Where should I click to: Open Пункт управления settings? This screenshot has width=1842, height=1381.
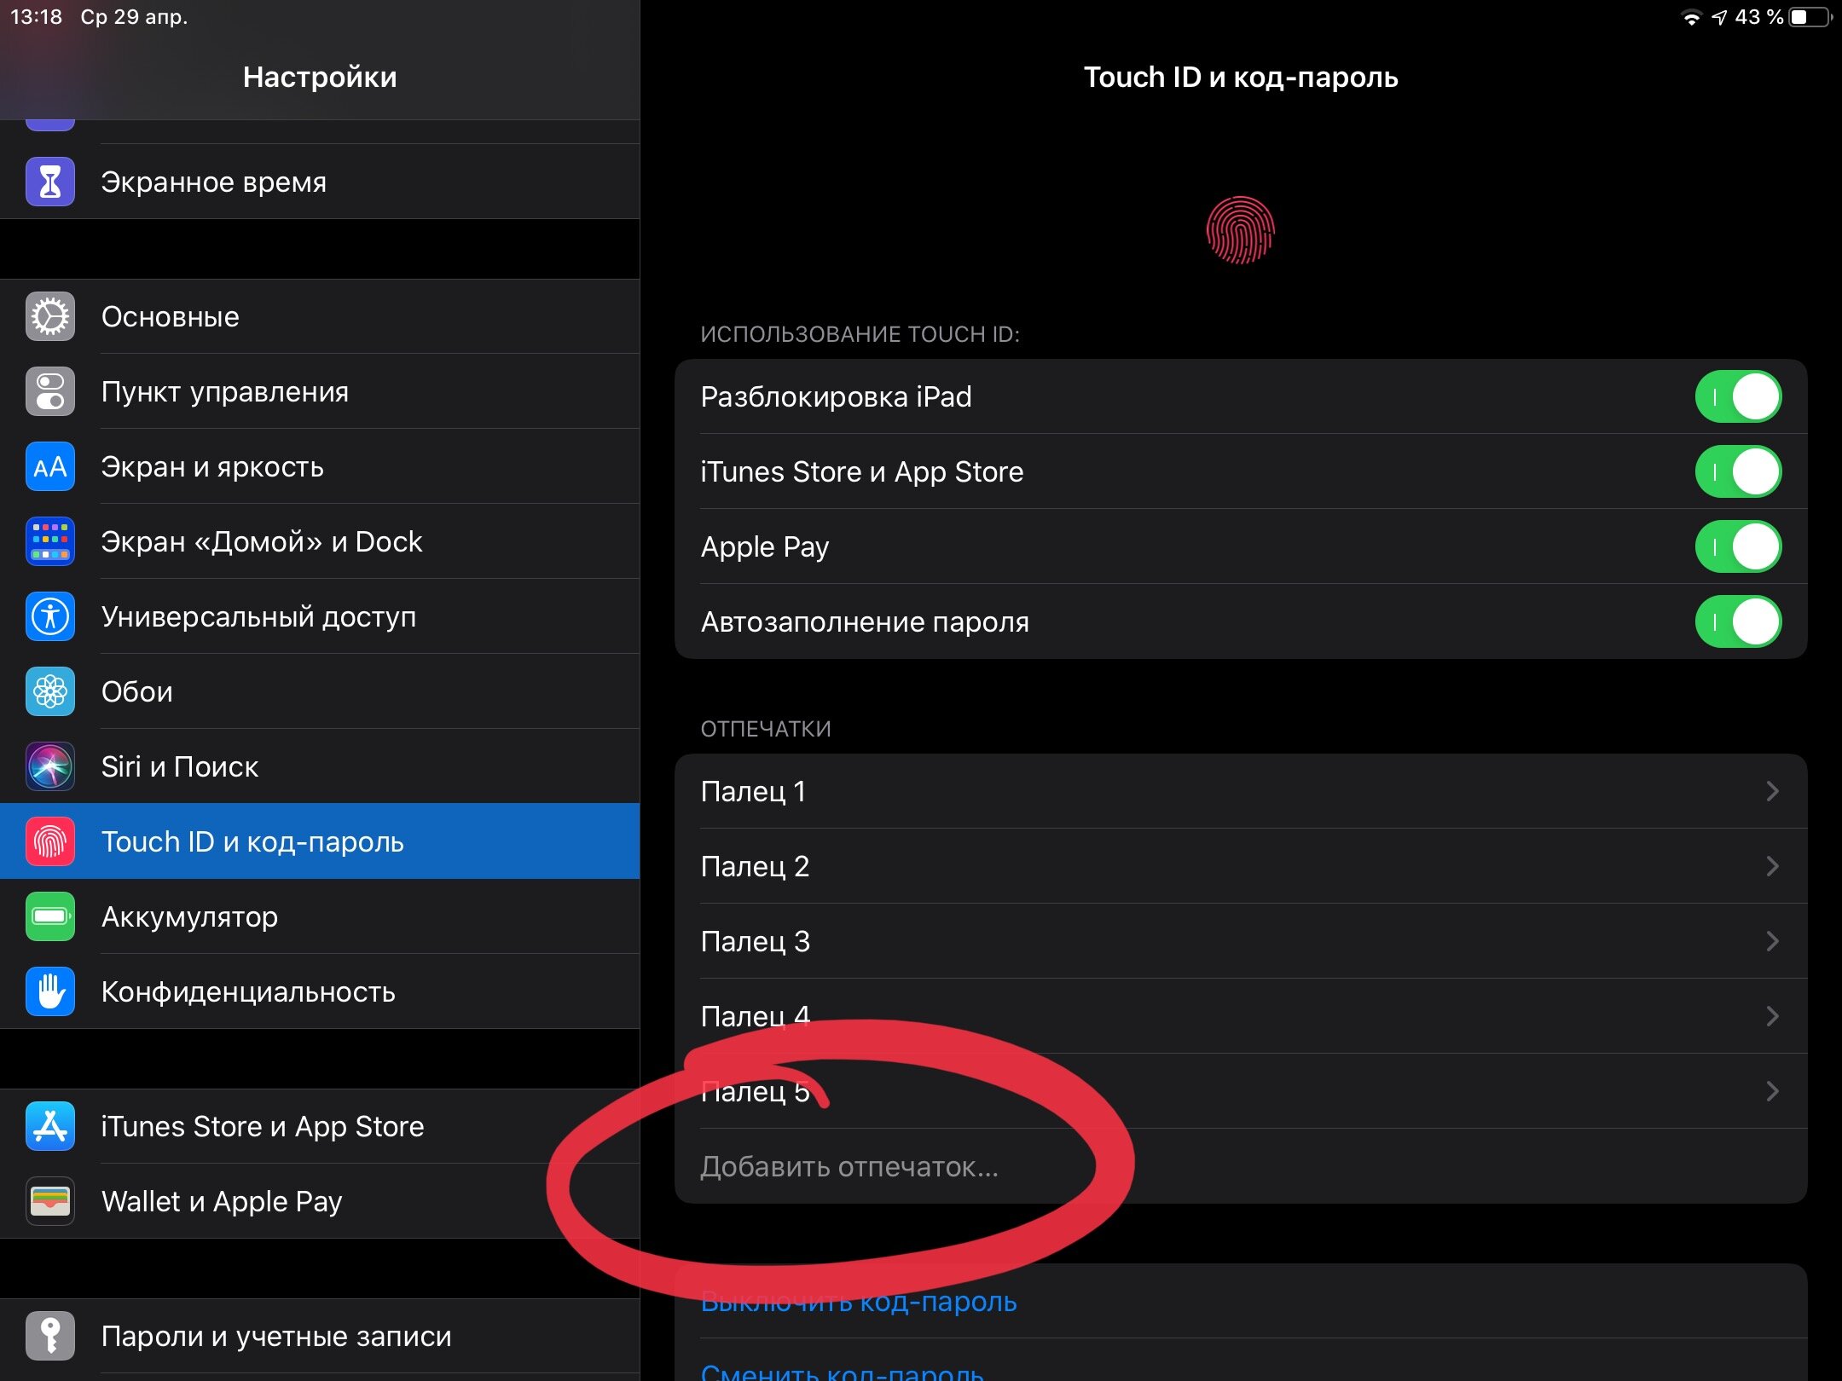coord(320,392)
